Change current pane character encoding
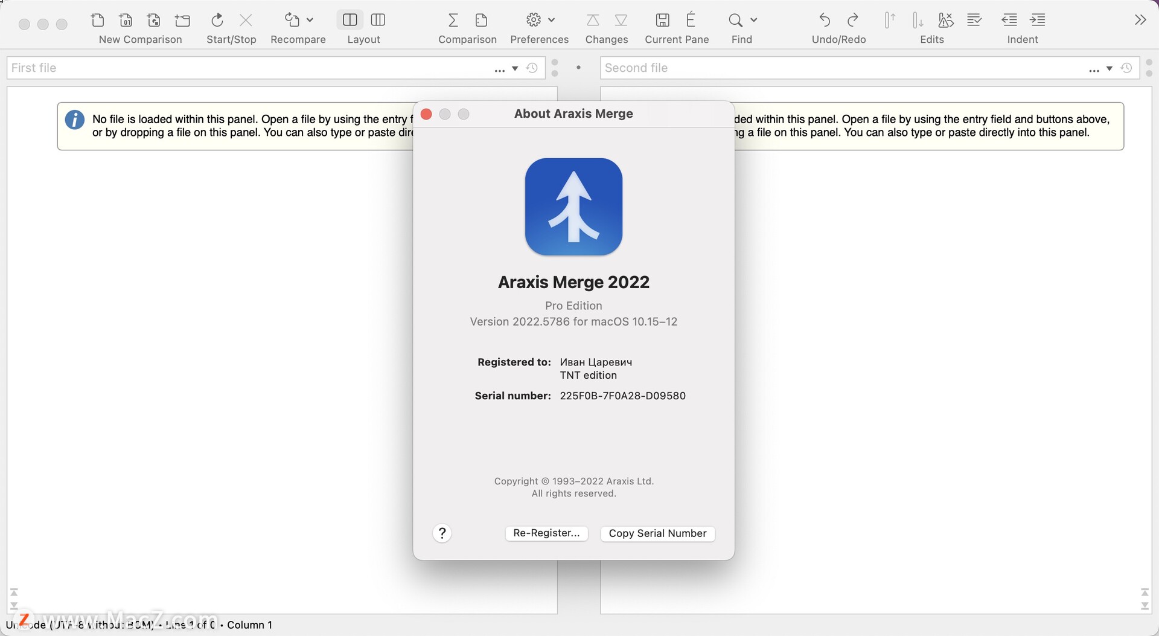1159x636 pixels. [x=691, y=20]
